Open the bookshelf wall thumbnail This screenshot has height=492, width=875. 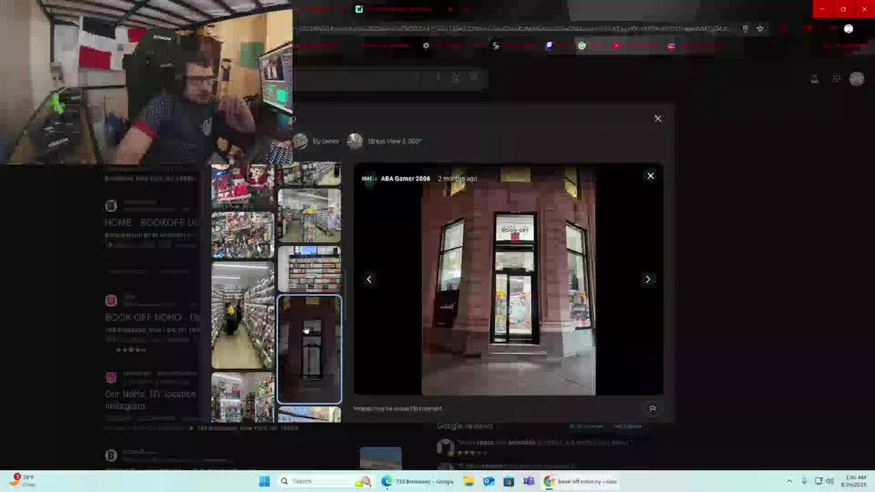(x=310, y=269)
